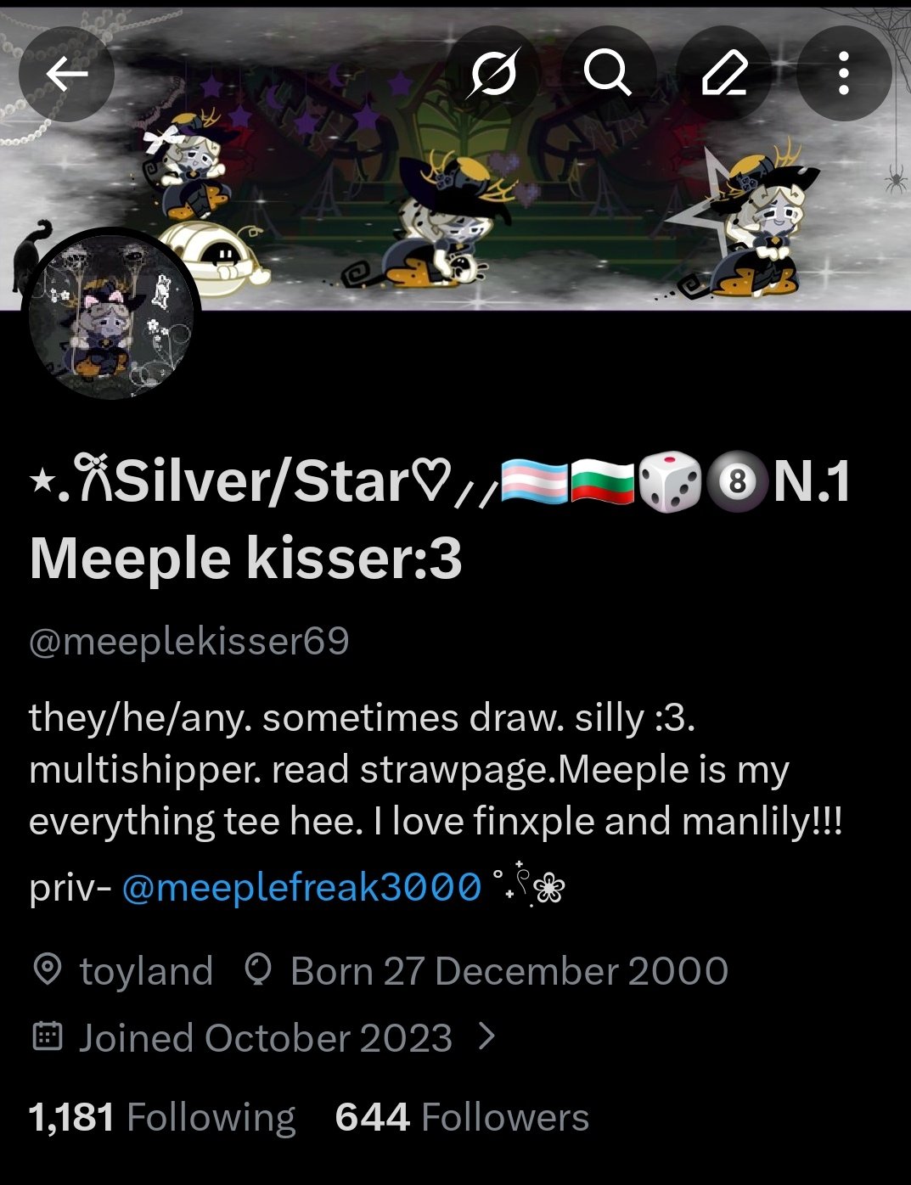Tap the back arrow icon
Viewport: 911px width, 1185px height.
click(66, 75)
